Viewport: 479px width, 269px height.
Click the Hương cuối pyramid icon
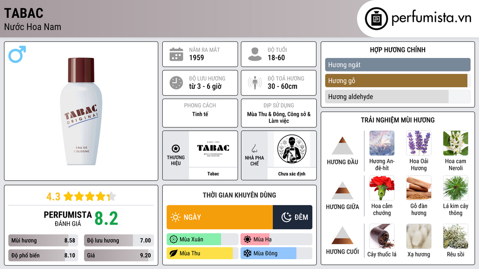click(x=342, y=235)
